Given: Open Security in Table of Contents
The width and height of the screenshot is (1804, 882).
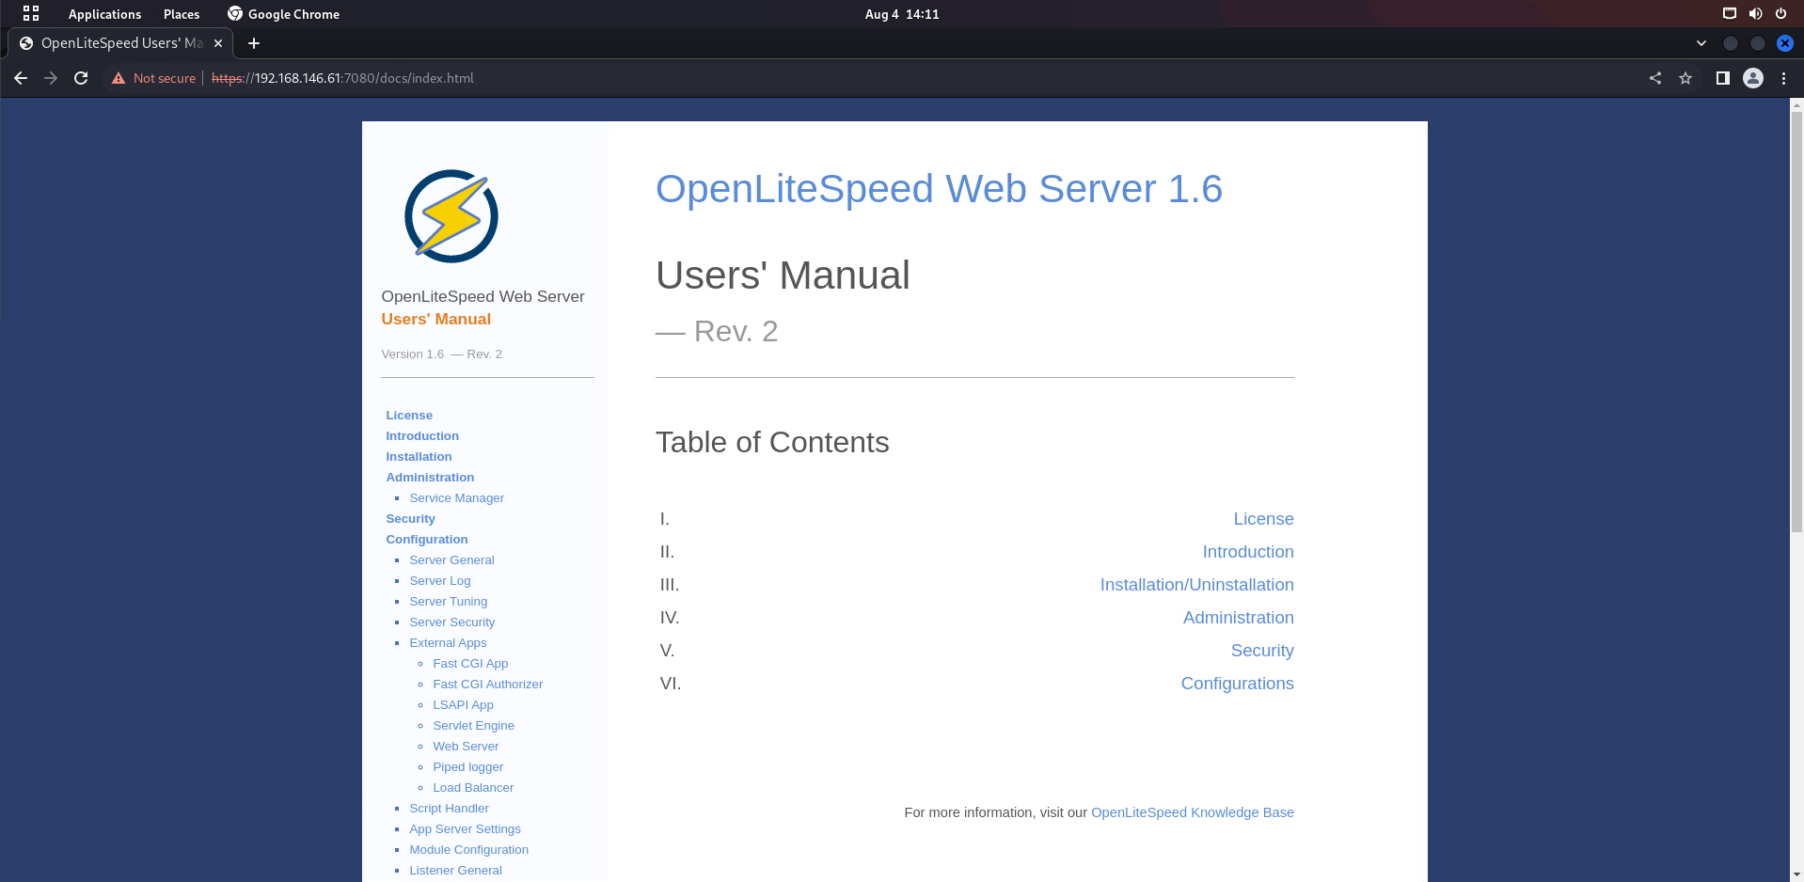Looking at the screenshot, I should click(1262, 651).
